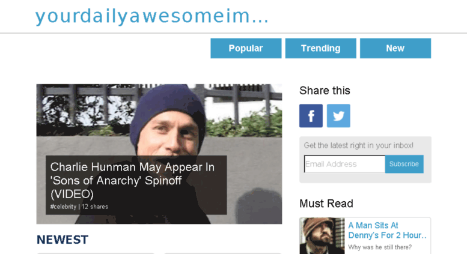Click 'Get the latest right in your inbox!' text
Viewport: 467px width, 254px height.
tap(359, 145)
